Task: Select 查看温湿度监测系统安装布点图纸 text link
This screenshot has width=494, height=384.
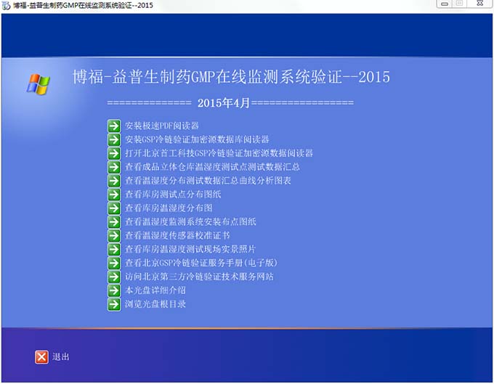Action: [190, 221]
